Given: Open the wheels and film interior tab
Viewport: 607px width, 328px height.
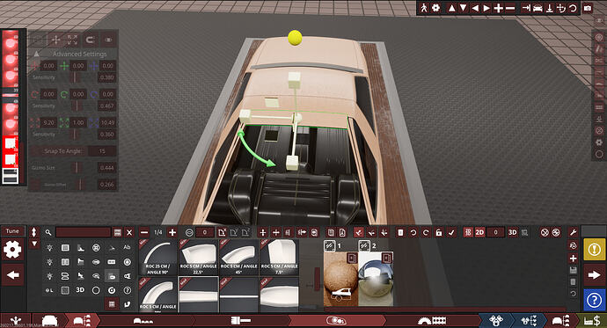Looking at the screenshot, I should [x=432, y=321].
